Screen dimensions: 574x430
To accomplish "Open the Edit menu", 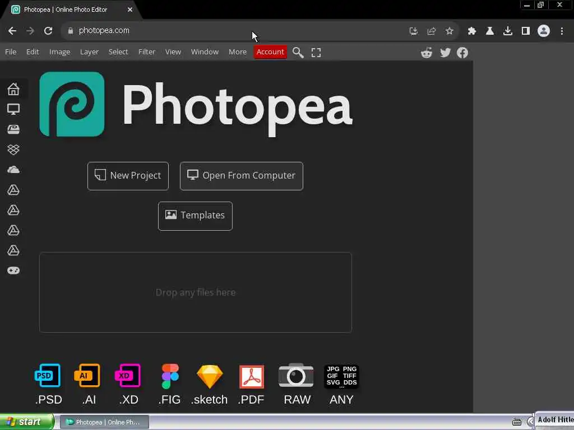I will coord(33,52).
